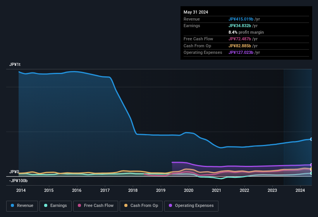Click the Cash From Op end marker
Image resolution: width=318 pixels, height=217 pixels.
click(x=311, y=169)
